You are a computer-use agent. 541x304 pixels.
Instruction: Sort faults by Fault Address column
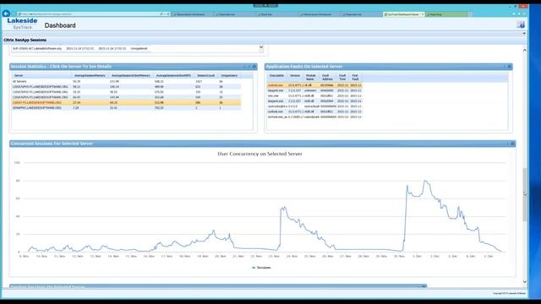(327, 77)
